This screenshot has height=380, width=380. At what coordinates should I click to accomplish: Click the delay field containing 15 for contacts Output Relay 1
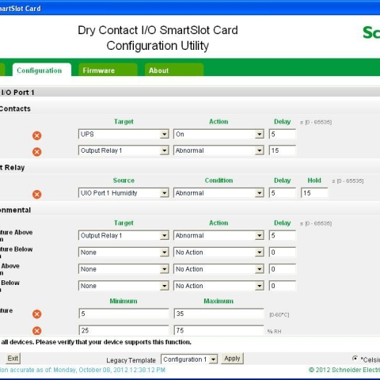pos(283,150)
